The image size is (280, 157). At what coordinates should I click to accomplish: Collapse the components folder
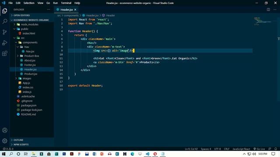pos(30,42)
